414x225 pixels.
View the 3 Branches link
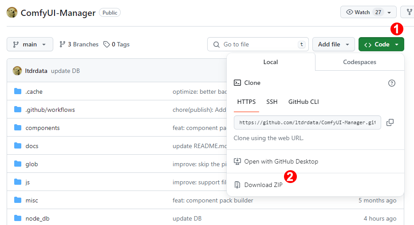pos(79,44)
